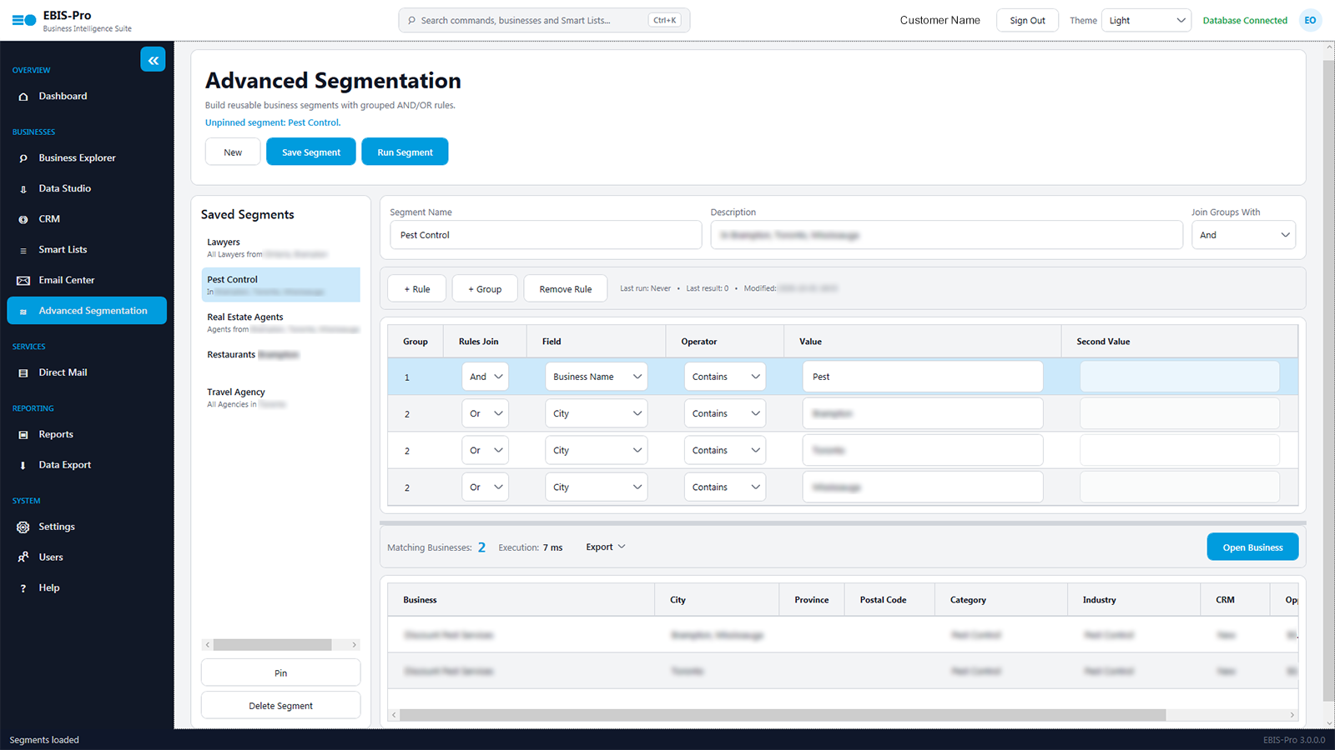Click the CRM icon in the sidebar
Viewport: 1335px width, 750px height.
tap(23, 219)
